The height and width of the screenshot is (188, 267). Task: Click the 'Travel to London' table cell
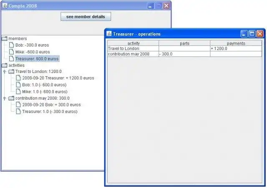pos(133,48)
